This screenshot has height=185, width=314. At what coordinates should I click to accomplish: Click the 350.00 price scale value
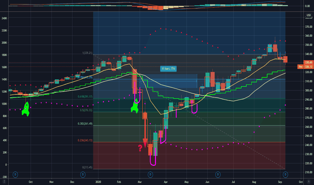coord(309,45)
